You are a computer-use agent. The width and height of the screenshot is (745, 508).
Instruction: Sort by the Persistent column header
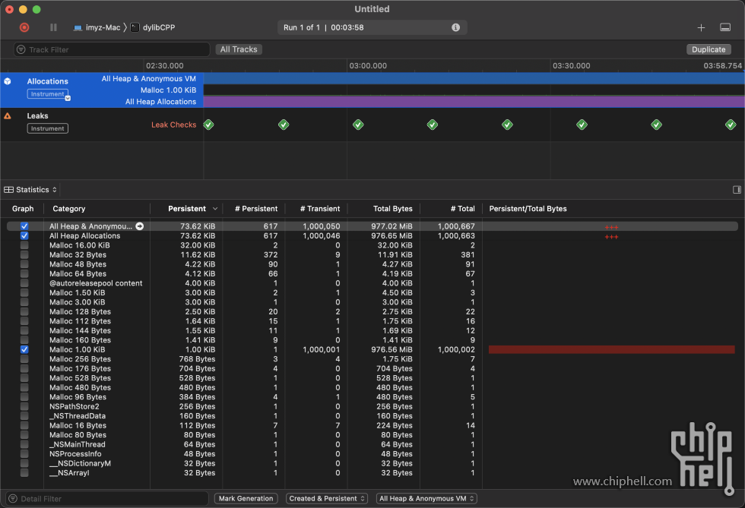(187, 208)
